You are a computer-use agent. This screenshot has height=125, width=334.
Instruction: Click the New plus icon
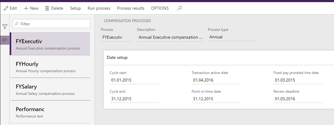click(x=26, y=8)
